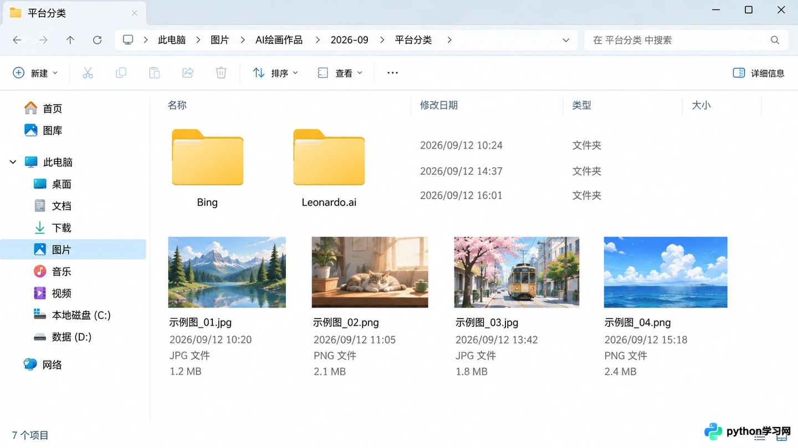Open the more options ellipsis menu
Viewport: 798px width, 448px height.
(x=392, y=73)
